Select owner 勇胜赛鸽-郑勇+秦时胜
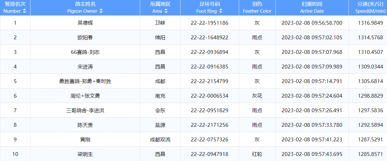 [x=85, y=81]
